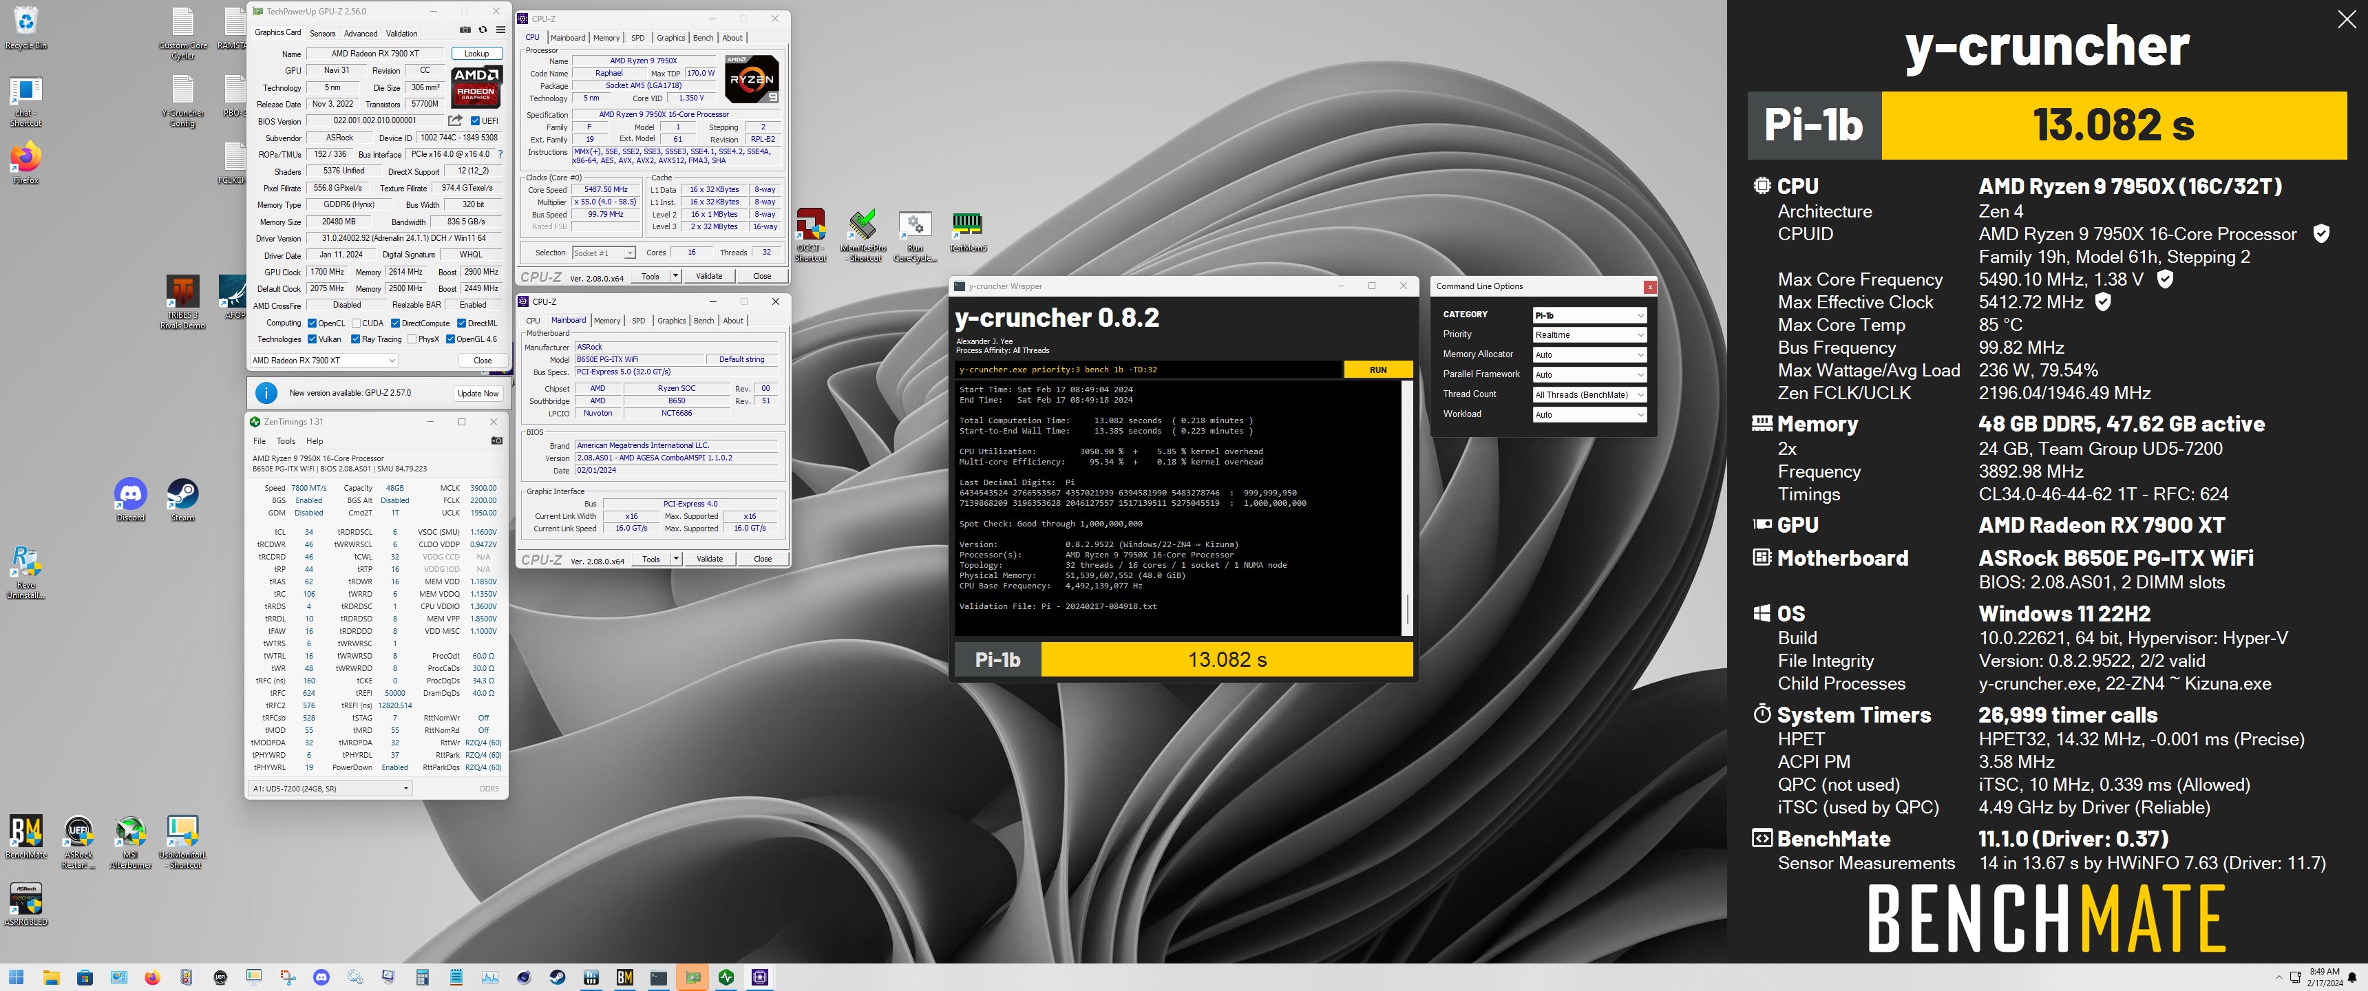Click Validate in the top CPU-Z window

[709, 276]
